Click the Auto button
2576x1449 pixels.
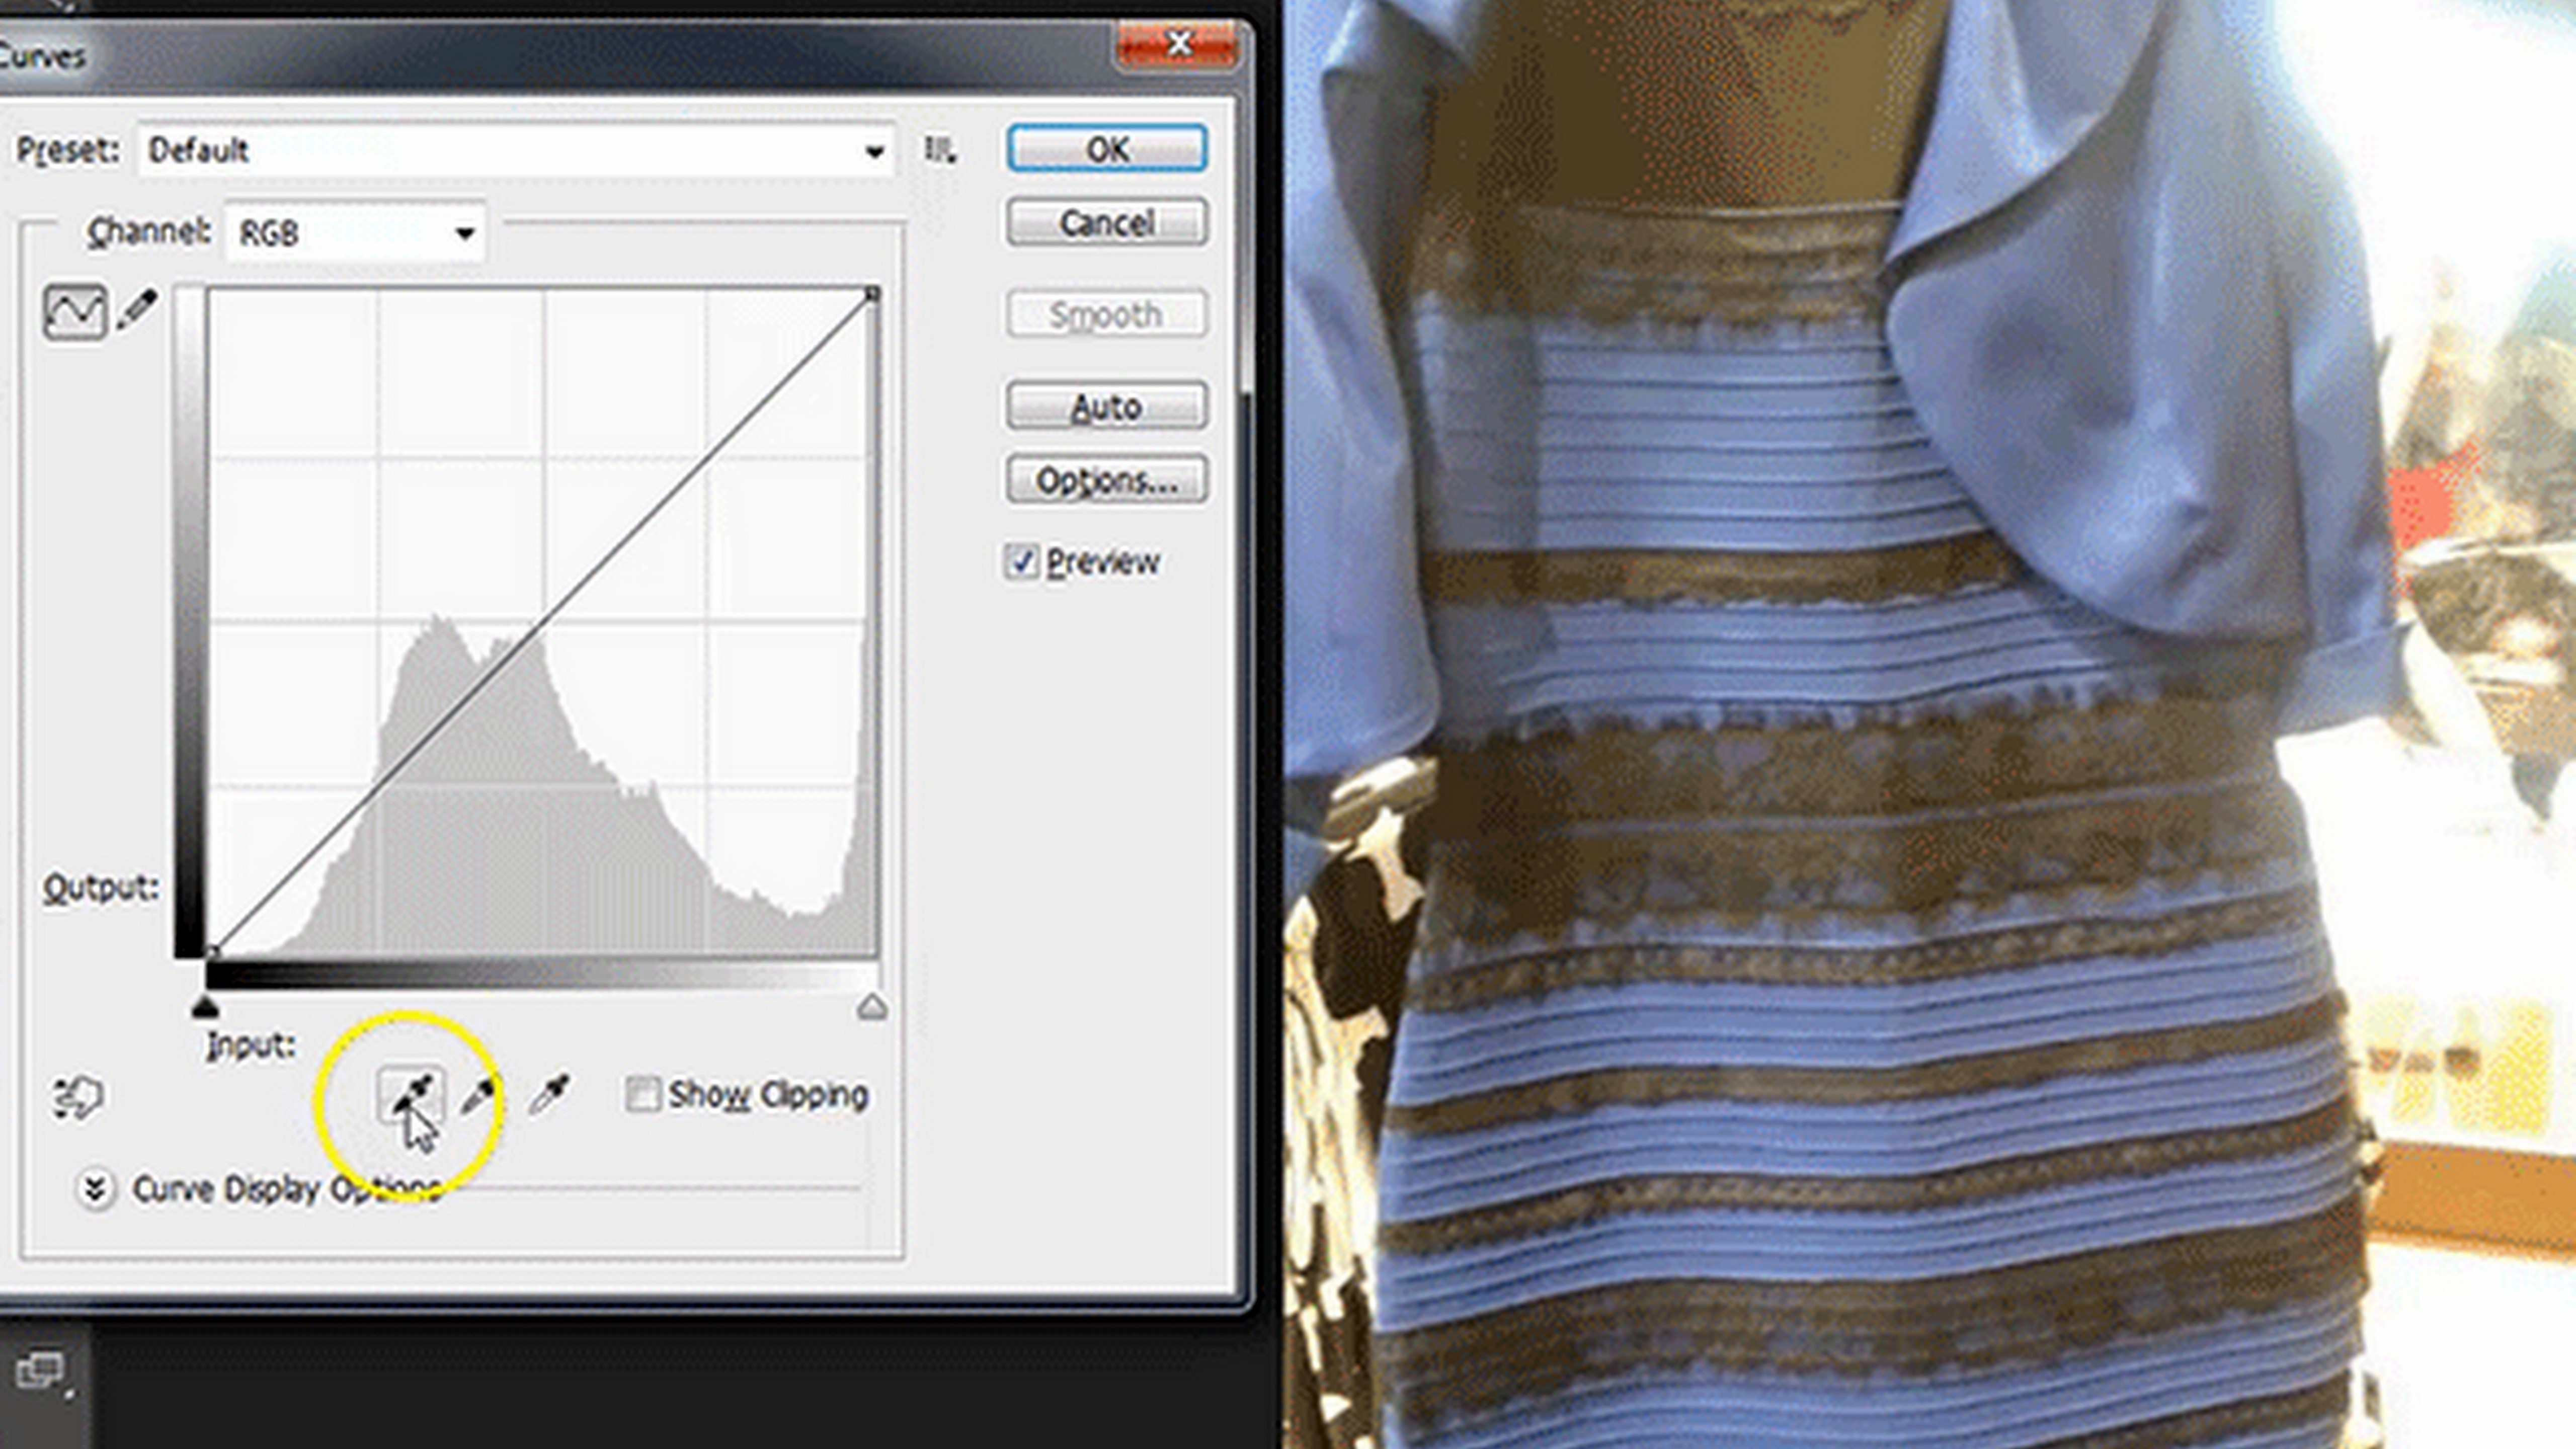pyautogui.click(x=1106, y=407)
